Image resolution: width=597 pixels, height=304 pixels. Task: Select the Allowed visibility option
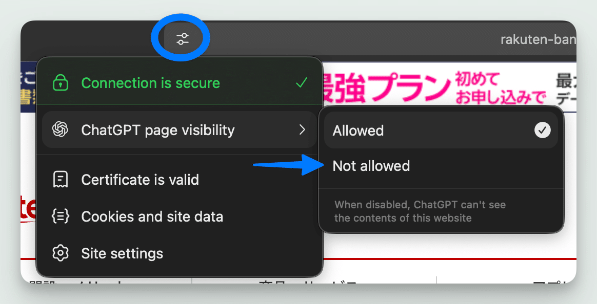tap(441, 130)
